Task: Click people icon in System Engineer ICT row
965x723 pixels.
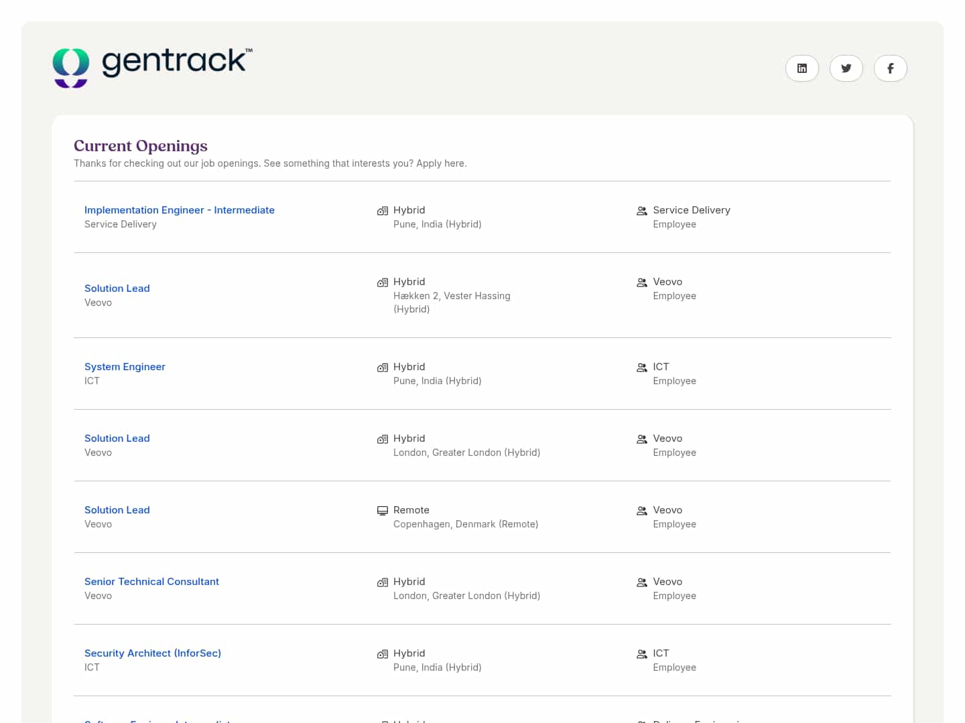Action: tap(642, 368)
